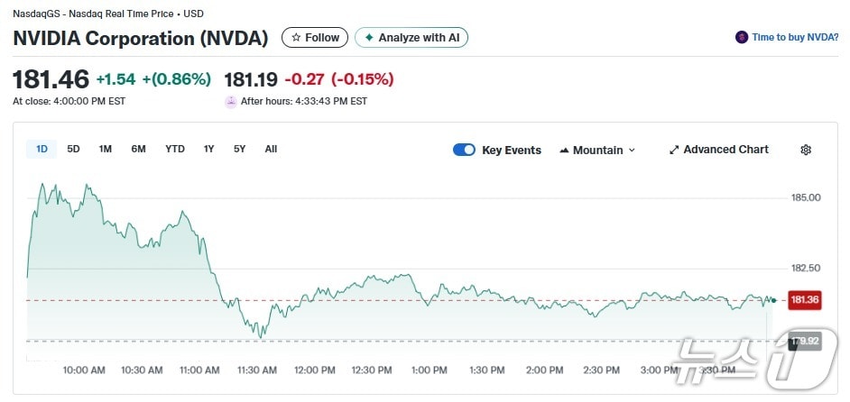Click the red 181.36 price marker
Screen dimensions: 850x402
tap(804, 300)
